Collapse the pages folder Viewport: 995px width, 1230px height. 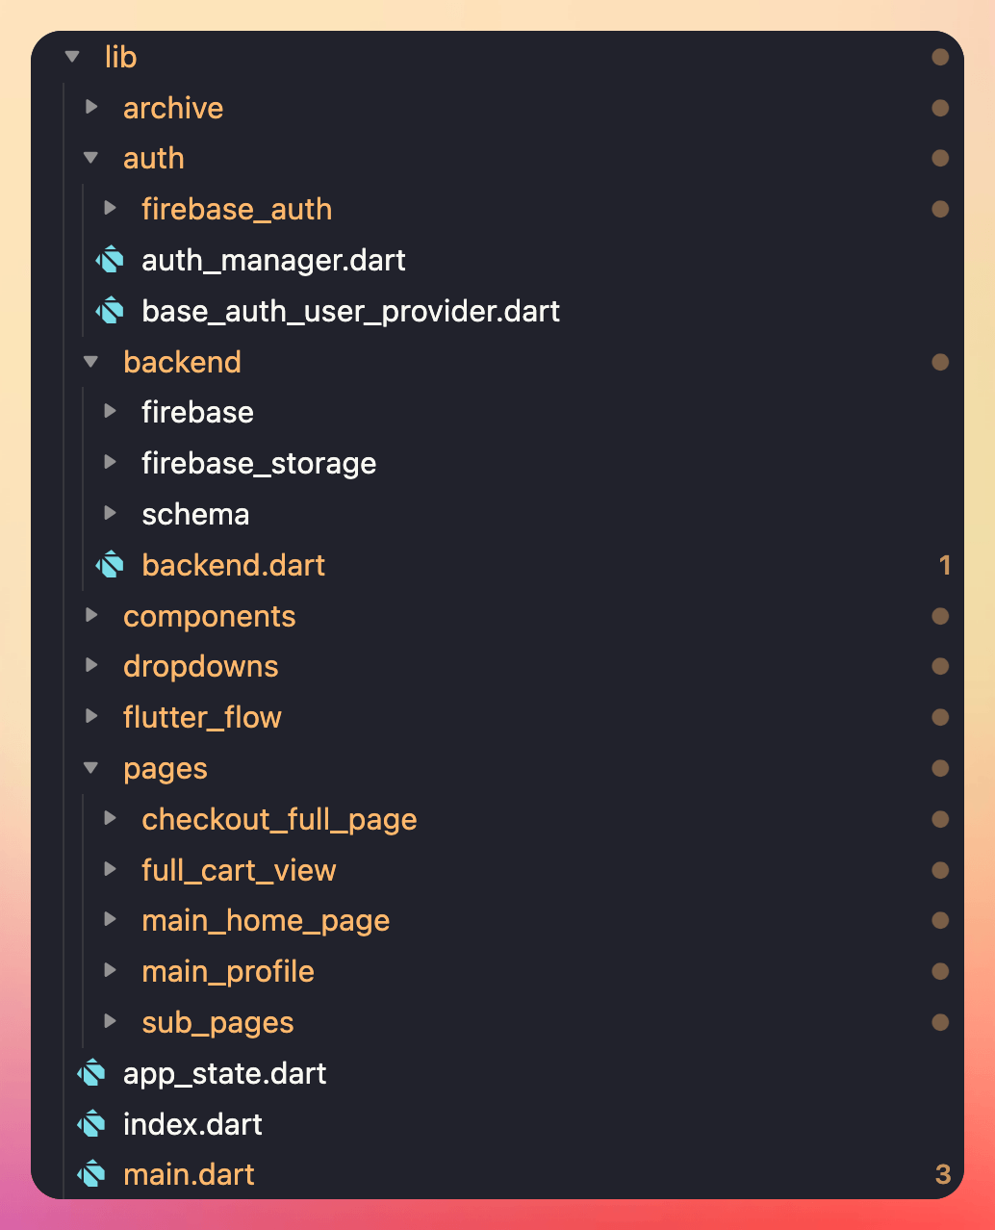(x=89, y=768)
